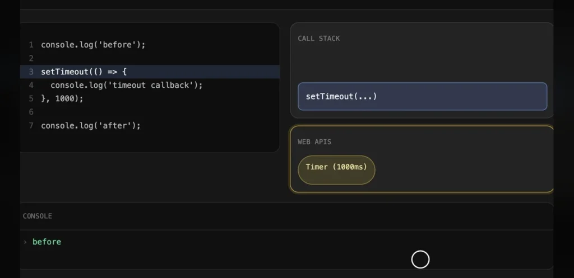
Task: Click highlighted line 3 setTimeout(() => {
Action: point(150,72)
